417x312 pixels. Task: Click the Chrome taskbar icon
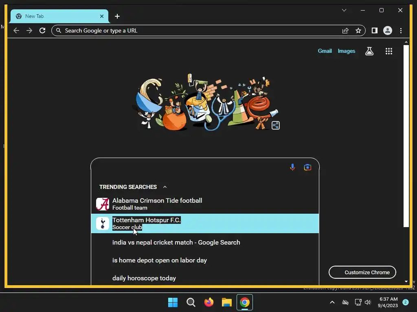[x=245, y=302]
